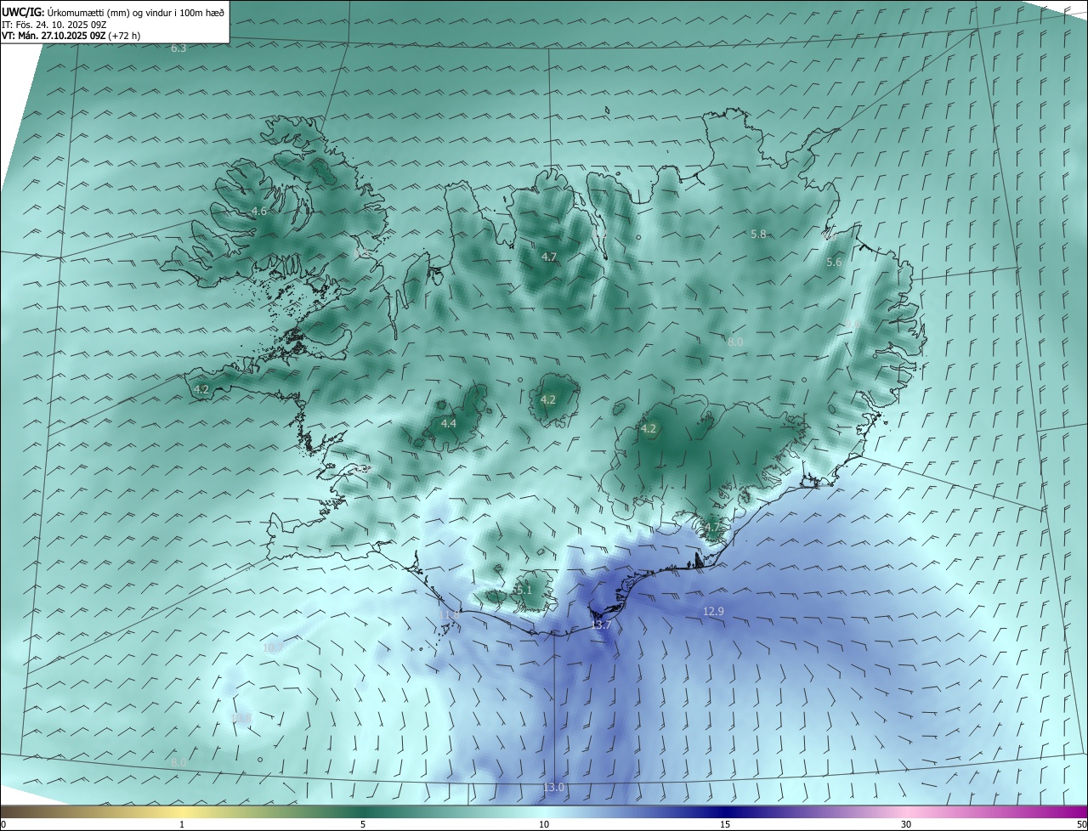Viewport: 1088px width, 831px height.
Task: Click the 11.8 value on the south coast
Action: click(x=450, y=613)
